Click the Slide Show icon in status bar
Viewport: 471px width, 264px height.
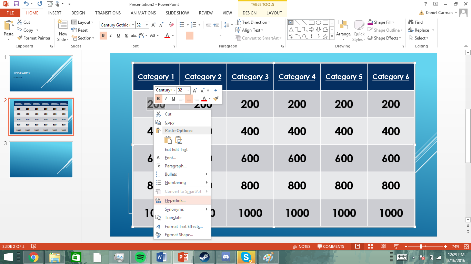[x=396, y=246]
